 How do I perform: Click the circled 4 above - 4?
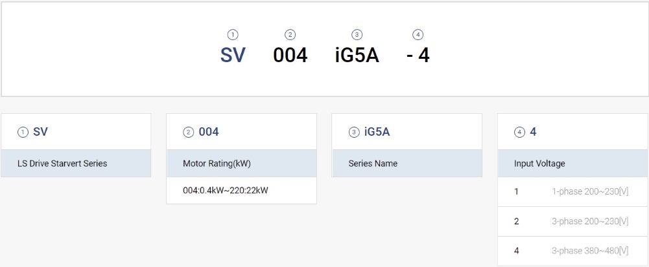coord(418,35)
